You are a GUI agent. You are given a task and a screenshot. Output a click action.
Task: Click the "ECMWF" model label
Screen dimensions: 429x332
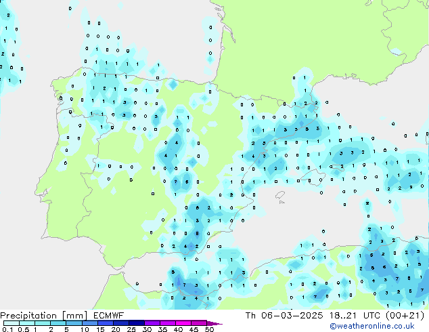(x=109, y=316)
